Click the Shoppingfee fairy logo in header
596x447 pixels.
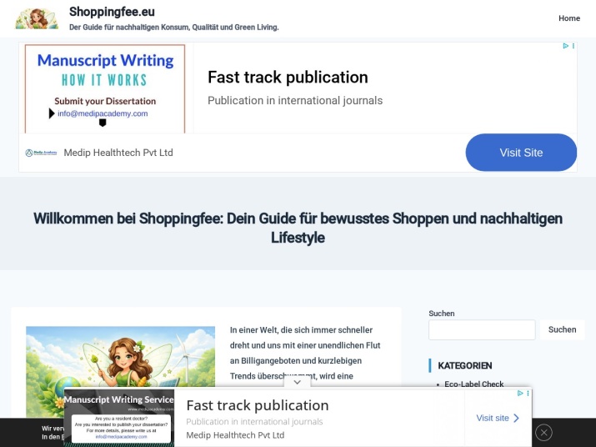[37, 18]
